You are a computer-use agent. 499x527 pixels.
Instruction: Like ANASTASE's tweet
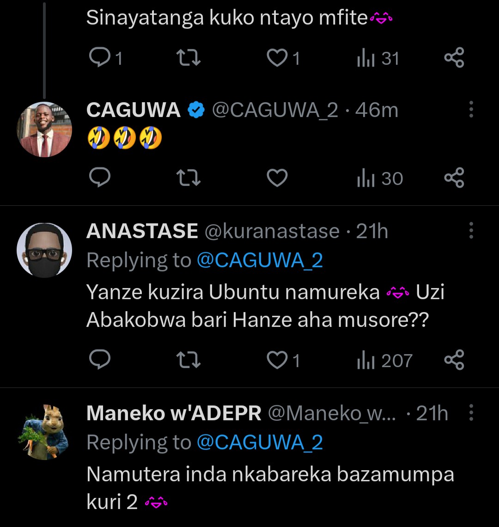click(277, 361)
